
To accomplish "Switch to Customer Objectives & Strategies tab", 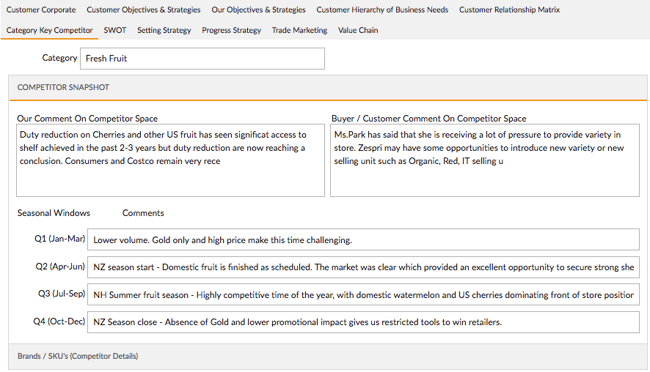I will (144, 10).
